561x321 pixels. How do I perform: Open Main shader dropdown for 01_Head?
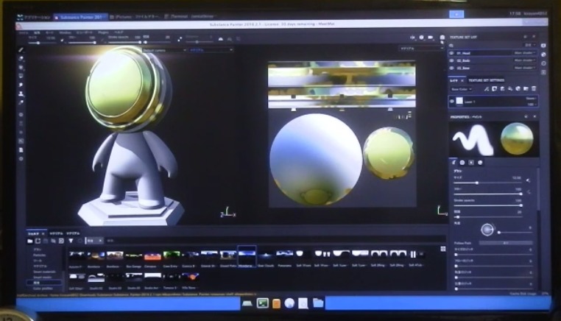(524, 53)
